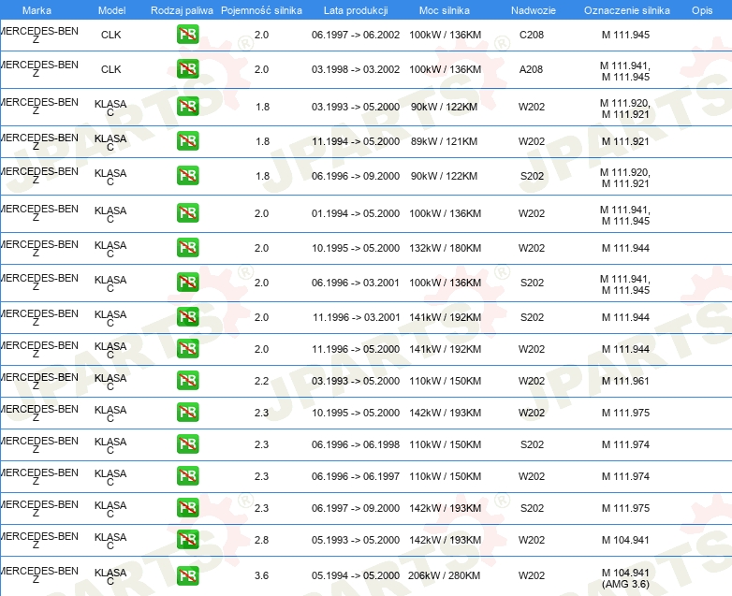This screenshot has width=732, height=596.
Task: Click the fuel icon for the 06.1997 -> 09.2000 row
Action: coord(187,508)
